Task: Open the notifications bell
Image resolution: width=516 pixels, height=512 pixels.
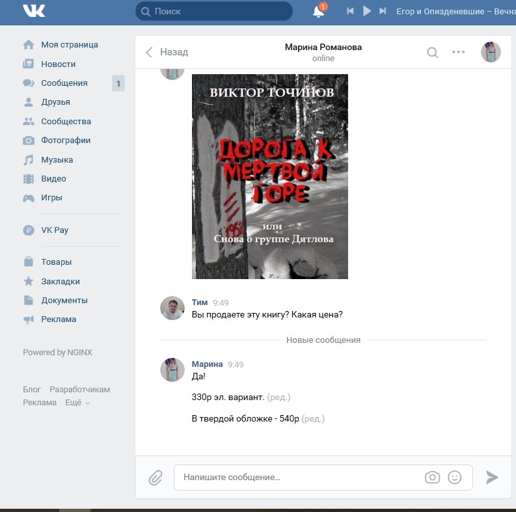Action: (x=319, y=12)
